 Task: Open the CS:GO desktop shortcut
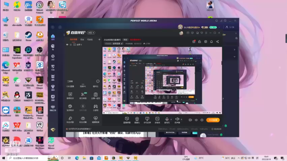point(28,113)
